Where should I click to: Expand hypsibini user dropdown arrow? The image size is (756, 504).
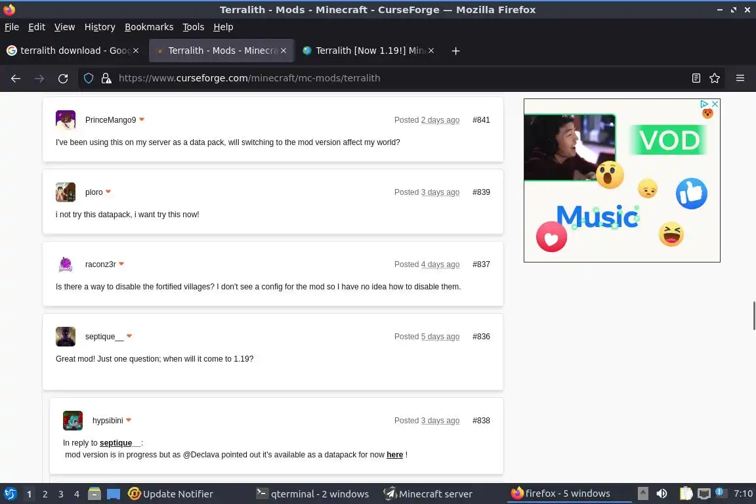tap(129, 419)
